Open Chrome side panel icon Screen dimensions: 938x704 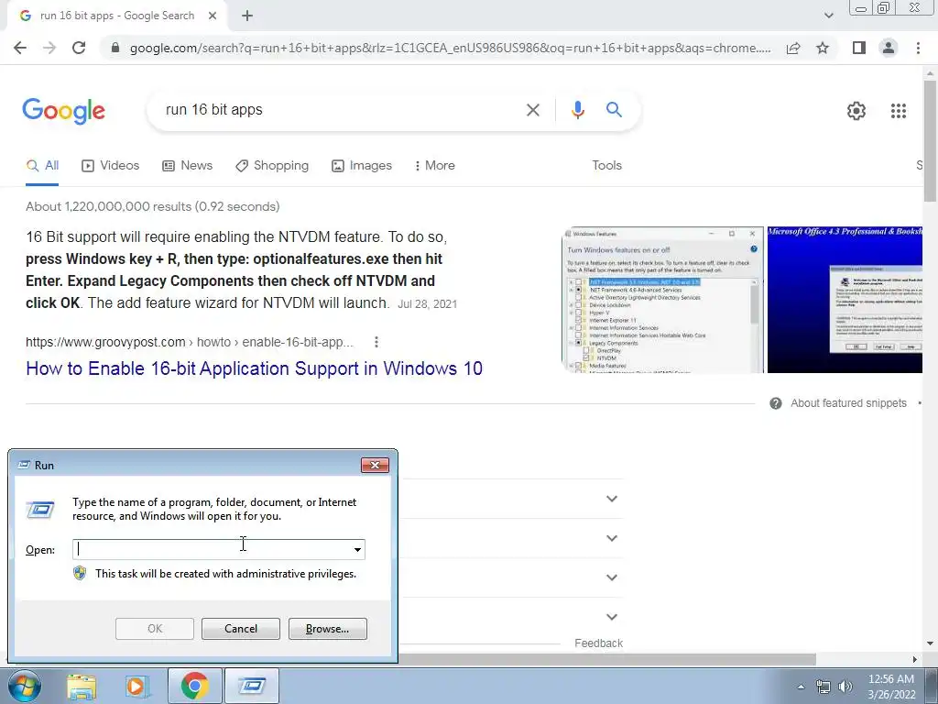tap(859, 48)
